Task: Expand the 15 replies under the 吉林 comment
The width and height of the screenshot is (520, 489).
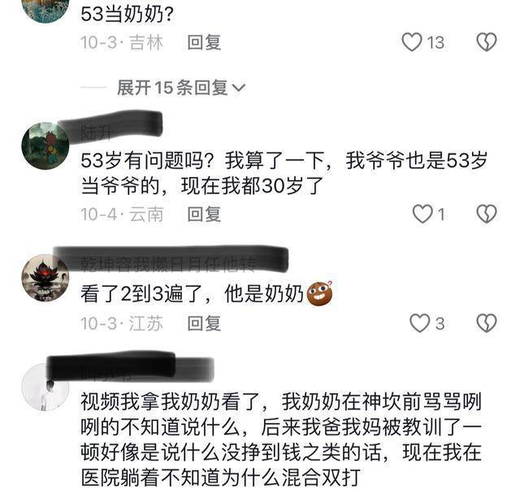Action: 181,88
